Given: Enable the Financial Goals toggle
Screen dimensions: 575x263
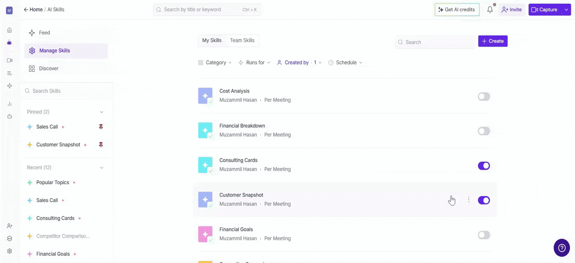Looking at the screenshot, I should tap(484, 235).
